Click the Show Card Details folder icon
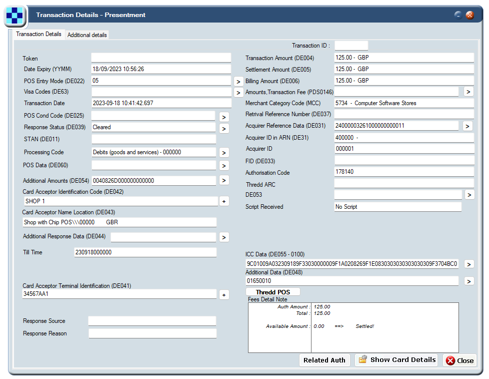Image resolution: width=489 pixels, height=379 pixels. [x=362, y=359]
